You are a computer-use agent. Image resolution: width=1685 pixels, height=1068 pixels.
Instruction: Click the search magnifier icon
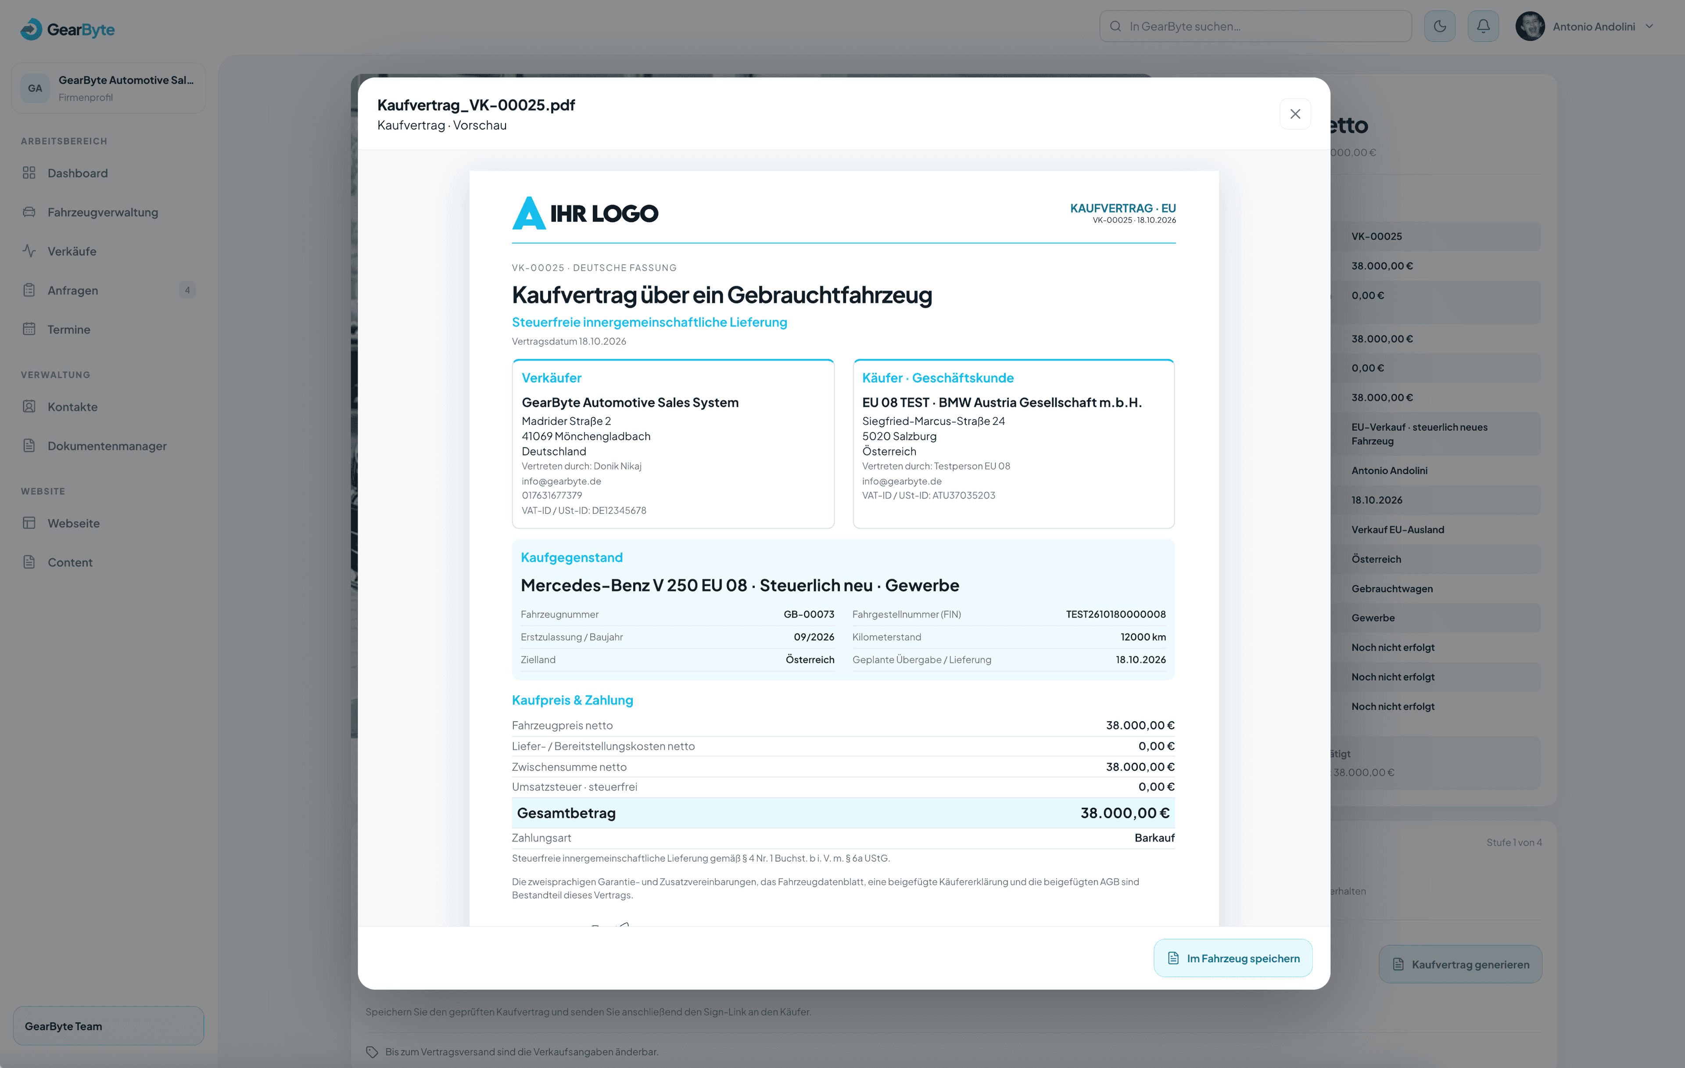[1115, 27]
